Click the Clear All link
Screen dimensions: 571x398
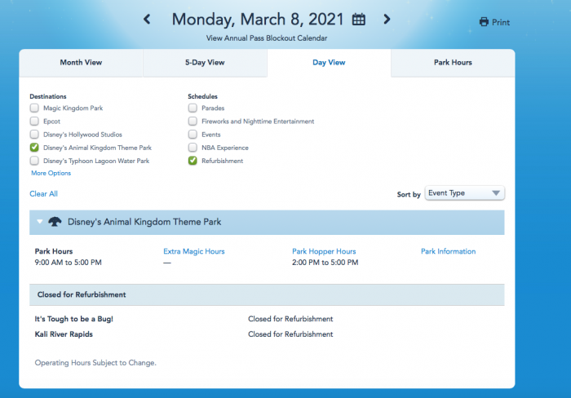(x=43, y=194)
